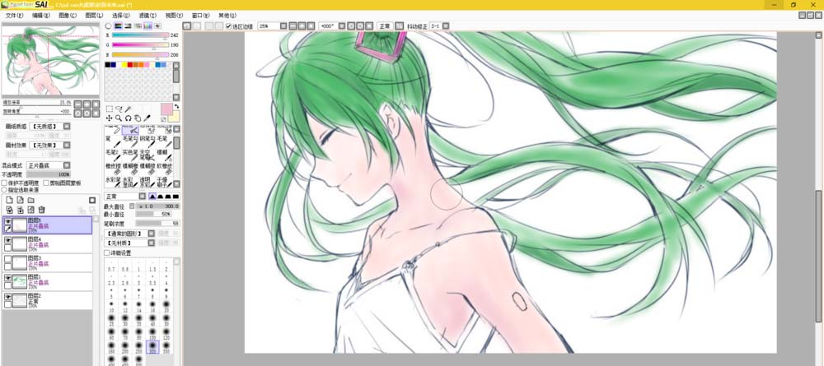
Task: Hide 图层5 with its eye icon
Action: [8, 221]
